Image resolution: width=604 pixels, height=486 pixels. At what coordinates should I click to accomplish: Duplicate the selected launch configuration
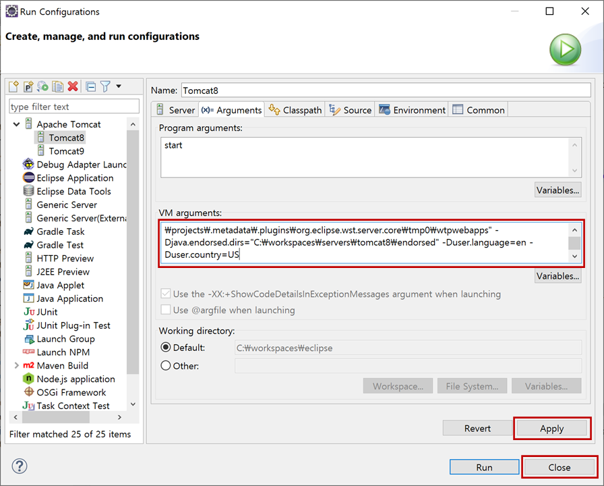[x=58, y=86]
